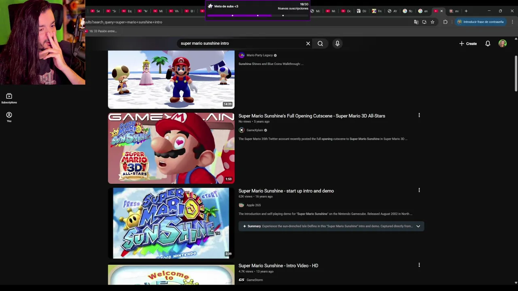Viewport: 518px width, 291px height.
Task: Click '4.7K views • 13 years ago' text
Action: [x=256, y=271]
